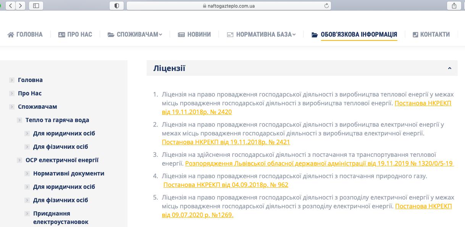Open the ОБОВ'ЯЗКОВА ІНФОРМАЦІЯ menu tab
This screenshot has height=227, width=465.
pos(358,35)
